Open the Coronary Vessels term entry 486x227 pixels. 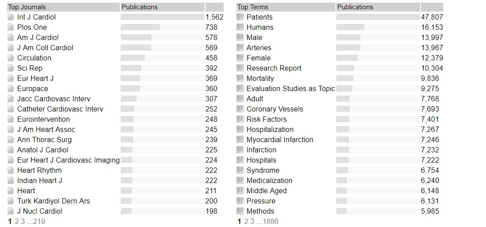(x=275, y=109)
